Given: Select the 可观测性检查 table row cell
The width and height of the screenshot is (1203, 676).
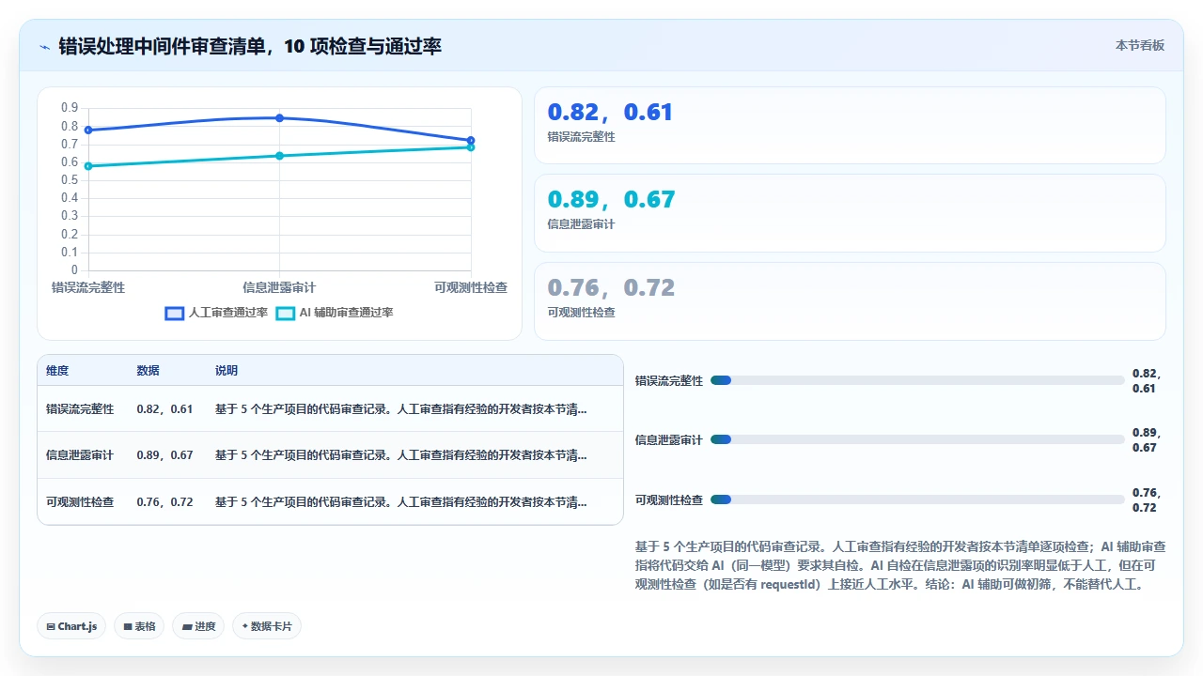Looking at the screenshot, I should [x=80, y=502].
